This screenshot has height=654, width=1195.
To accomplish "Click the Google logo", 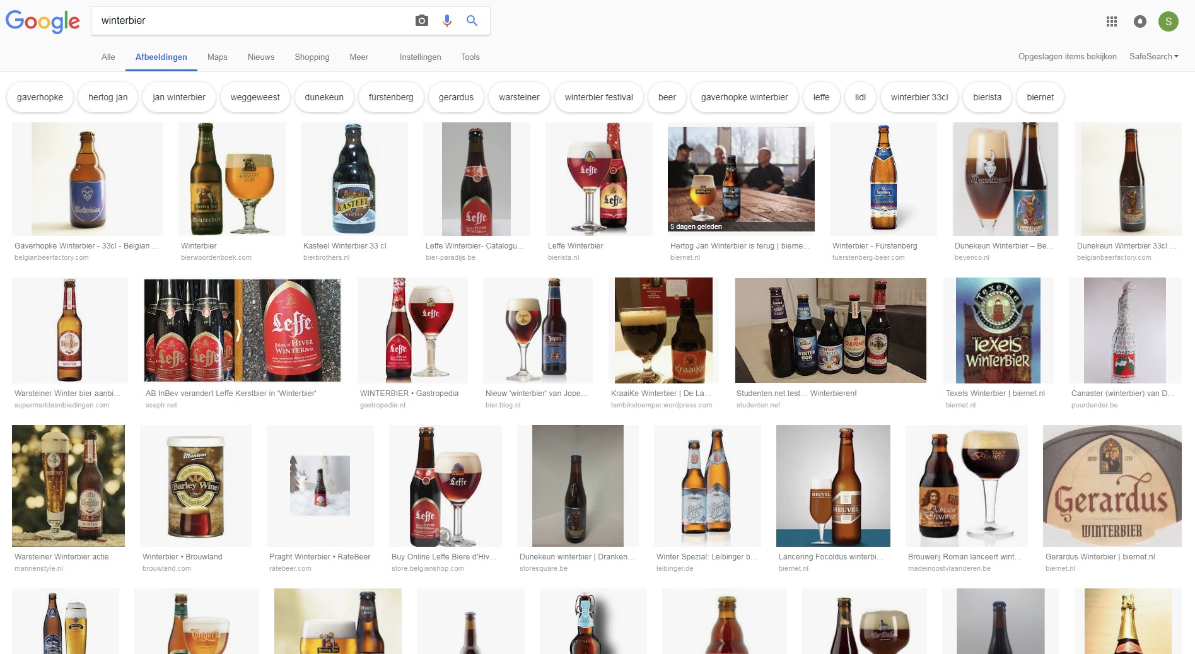I will (x=43, y=21).
